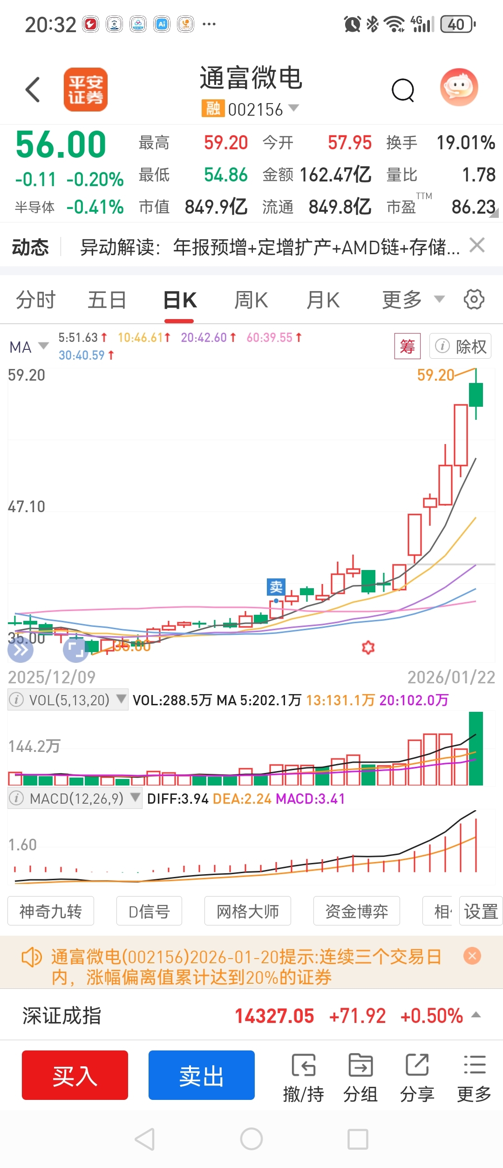Screen dimensions: 503x1168
Task: Expand the stock code 002156 dropdown
Action: click(293, 108)
